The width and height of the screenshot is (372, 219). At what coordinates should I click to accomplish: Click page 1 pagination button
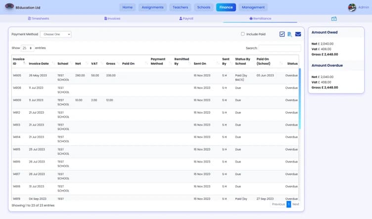click(288, 204)
